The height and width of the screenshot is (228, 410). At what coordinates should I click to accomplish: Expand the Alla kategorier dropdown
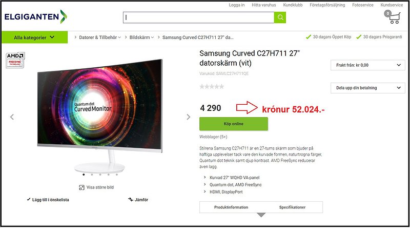pyautogui.click(x=34, y=37)
